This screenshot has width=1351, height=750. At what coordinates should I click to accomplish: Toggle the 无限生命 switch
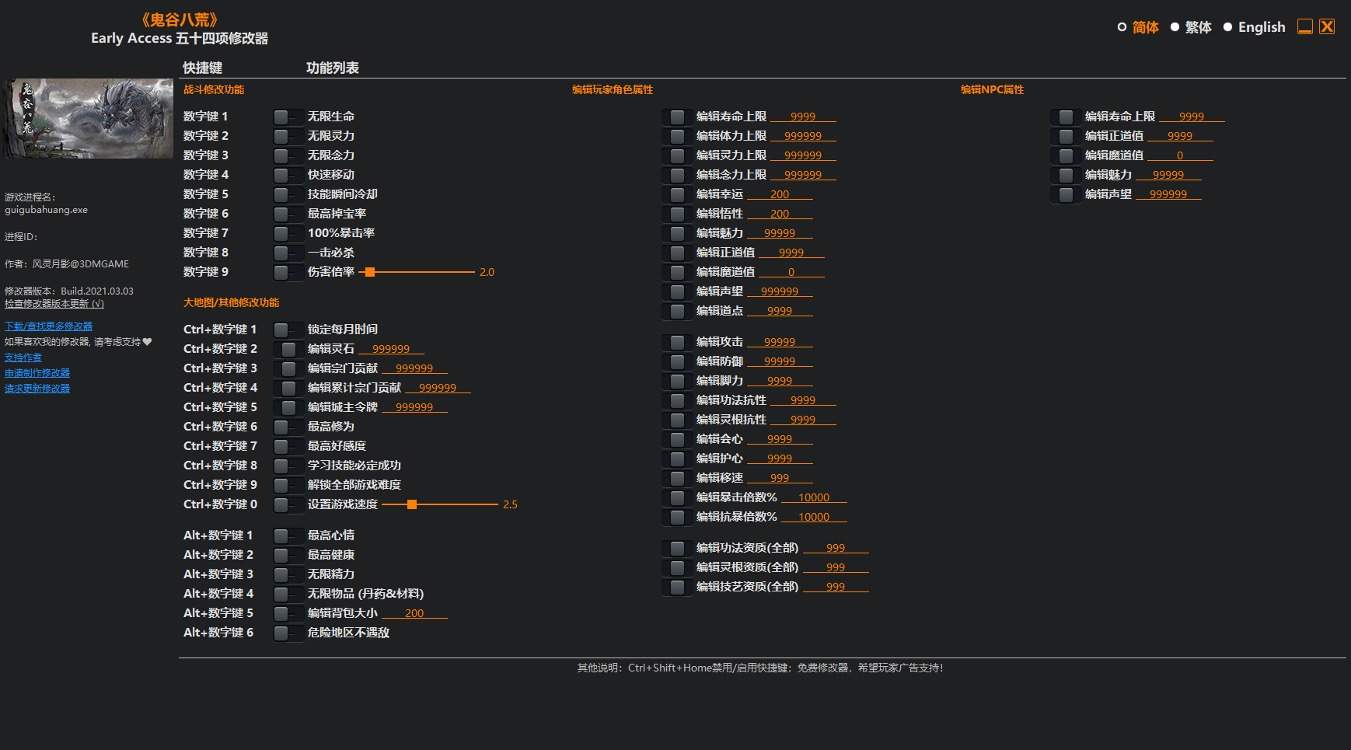click(288, 117)
